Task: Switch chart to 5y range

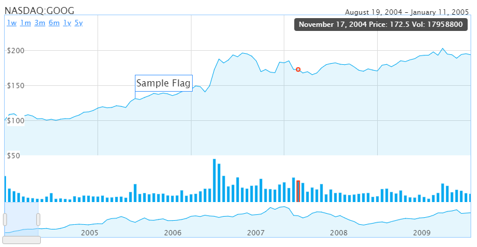Action: coord(78,23)
